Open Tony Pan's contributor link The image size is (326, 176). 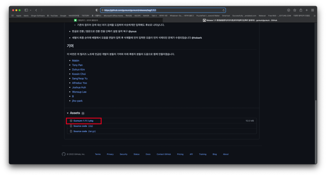77,65
